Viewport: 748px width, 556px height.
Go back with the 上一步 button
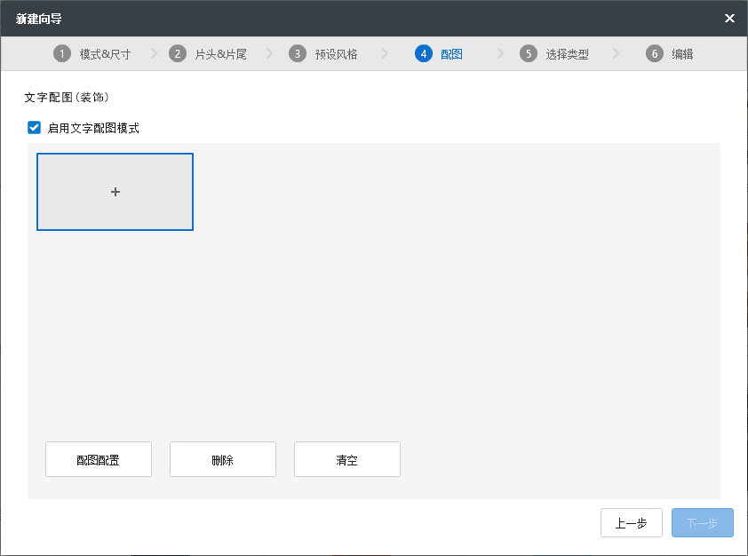point(632,523)
